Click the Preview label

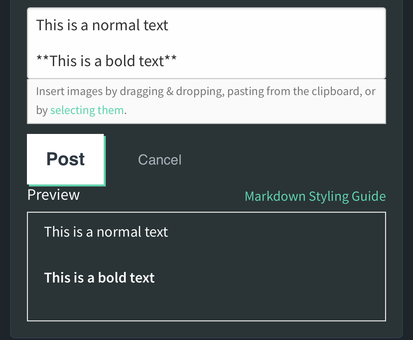click(54, 195)
